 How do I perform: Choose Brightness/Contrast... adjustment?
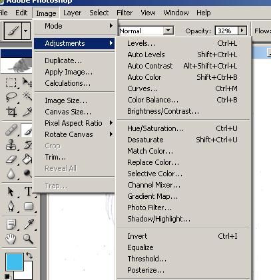[x=183, y=111]
